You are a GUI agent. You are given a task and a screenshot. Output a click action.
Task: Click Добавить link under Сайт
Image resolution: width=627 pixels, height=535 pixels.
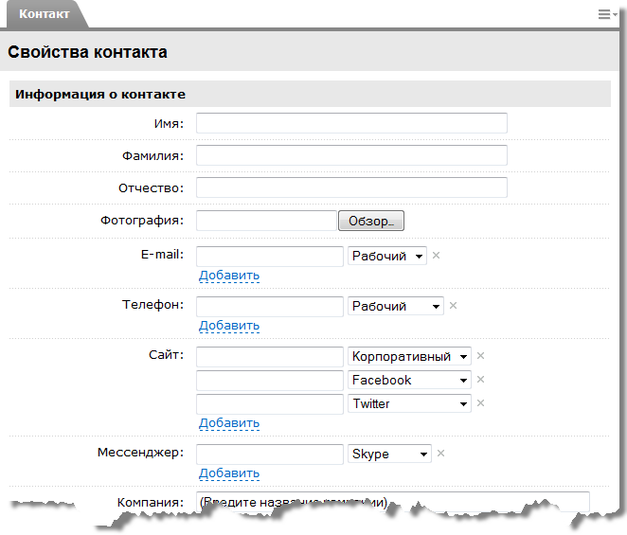pyautogui.click(x=228, y=423)
